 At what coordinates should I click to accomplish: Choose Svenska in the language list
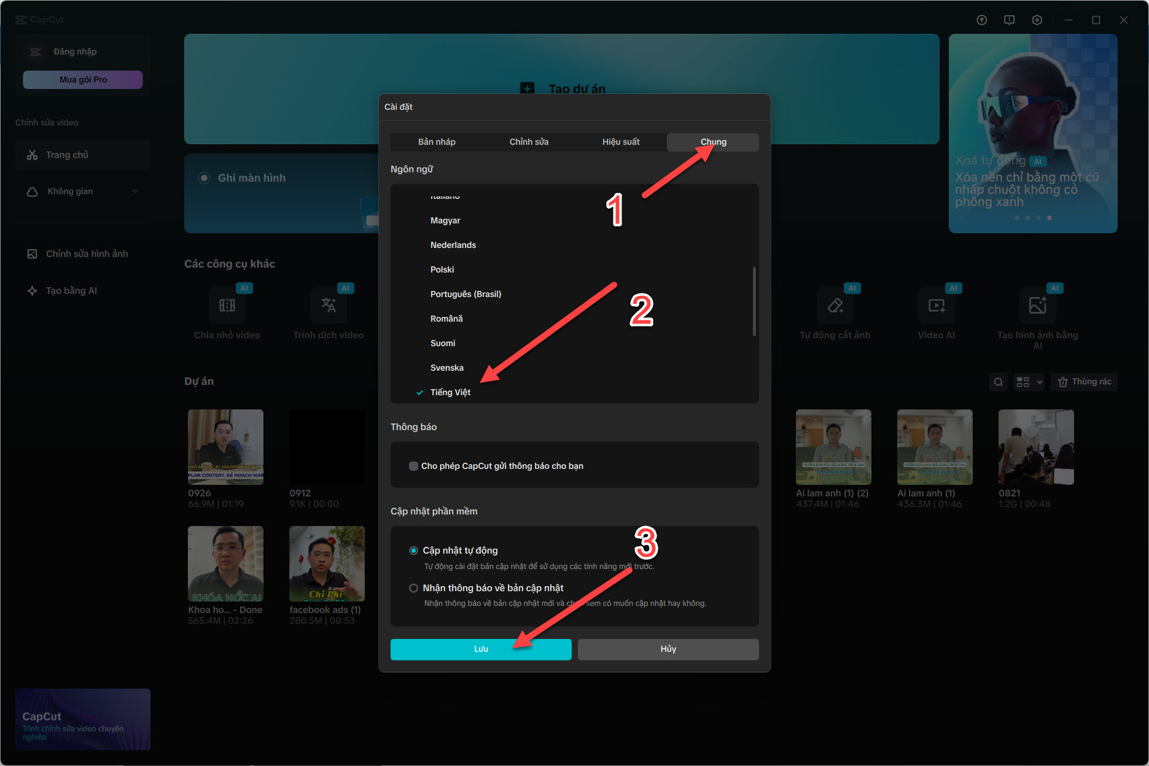pos(447,368)
